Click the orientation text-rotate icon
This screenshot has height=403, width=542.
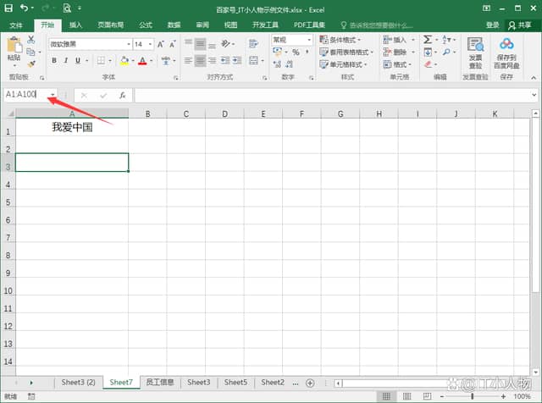tap(225, 43)
